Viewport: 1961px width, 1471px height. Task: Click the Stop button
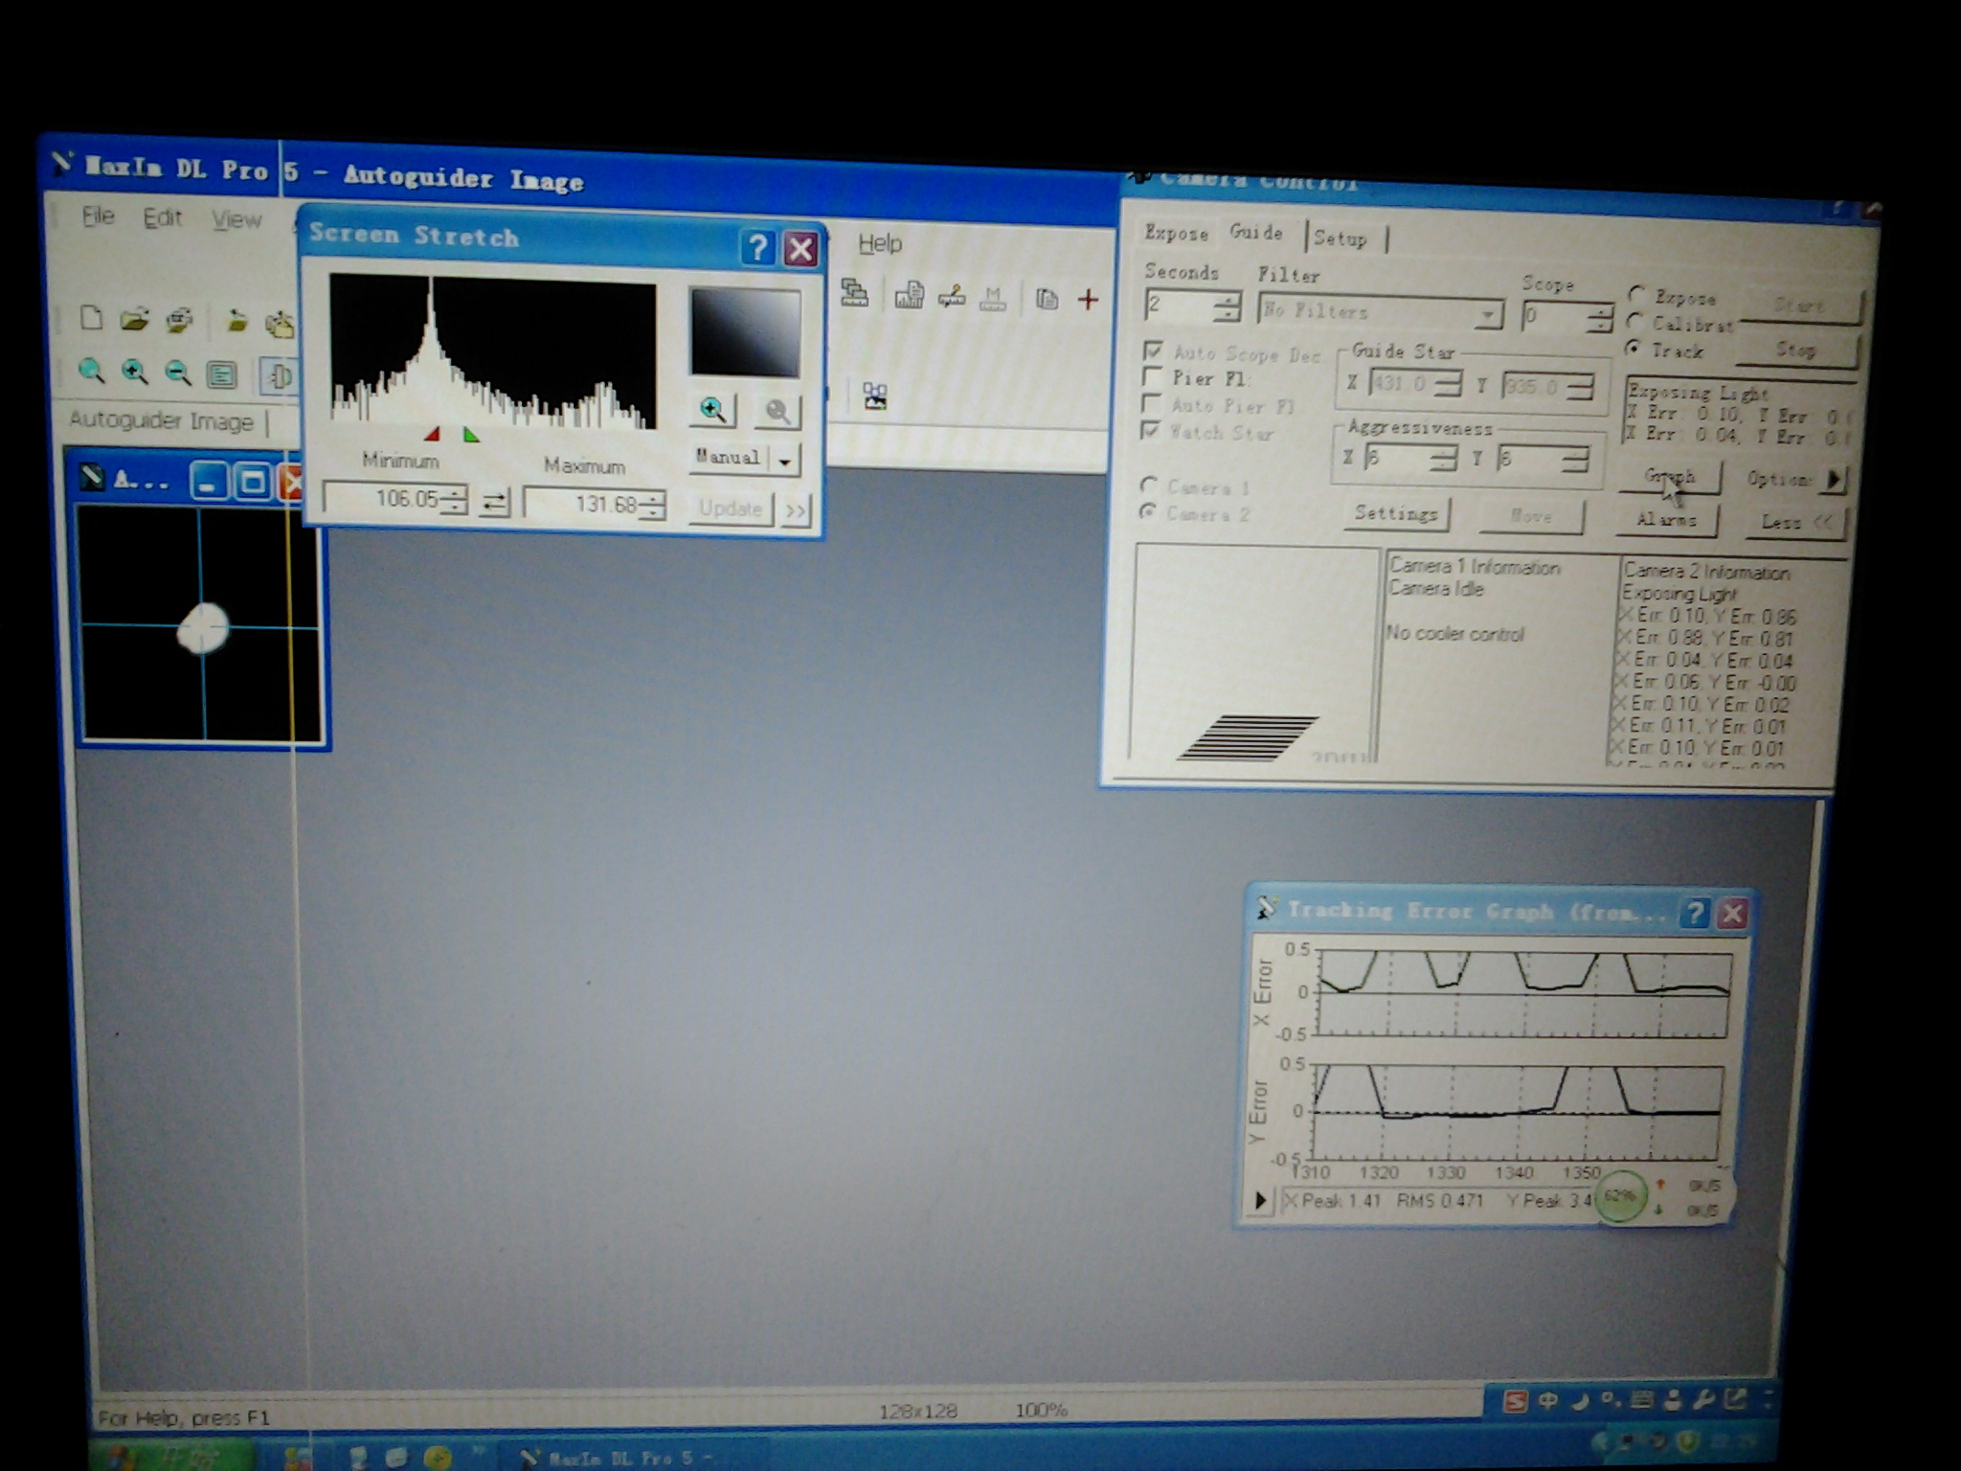coord(1796,350)
